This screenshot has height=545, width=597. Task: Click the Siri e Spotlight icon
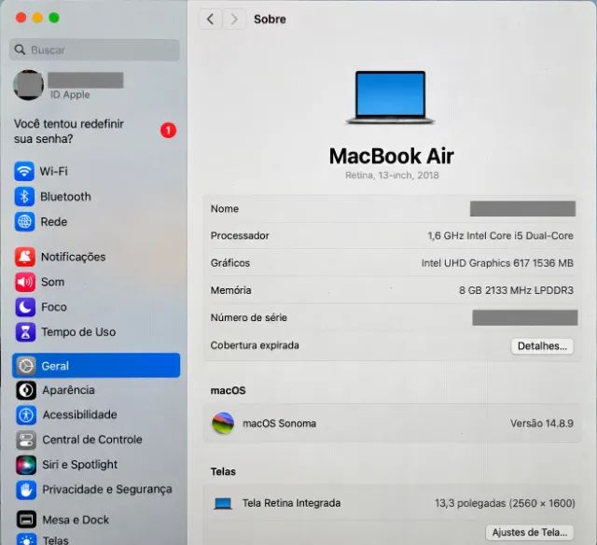(26, 465)
